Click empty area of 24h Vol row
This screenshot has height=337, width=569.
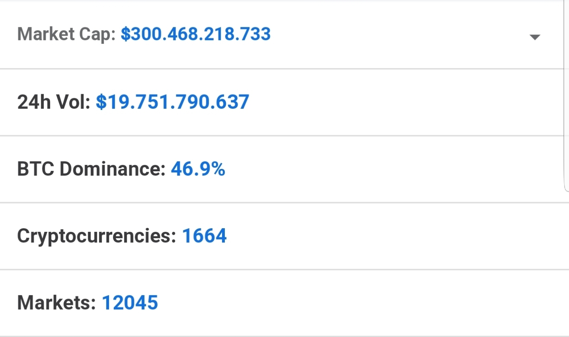(x=395, y=102)
